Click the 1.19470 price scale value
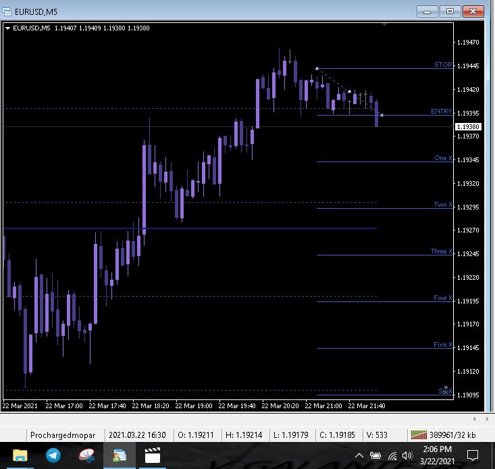The image size is (495, 469). (x=468, y=43)
